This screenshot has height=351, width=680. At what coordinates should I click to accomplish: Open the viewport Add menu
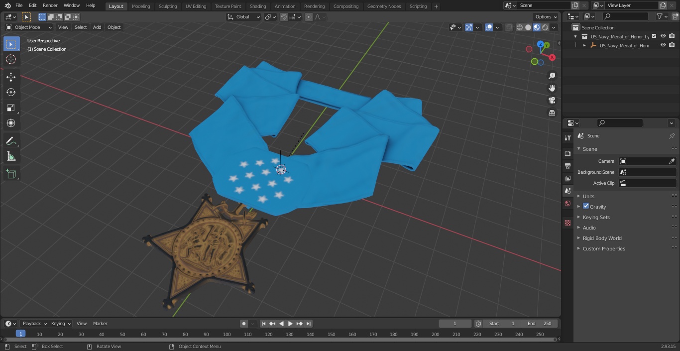pyautogui.click(x=97, y=27)
